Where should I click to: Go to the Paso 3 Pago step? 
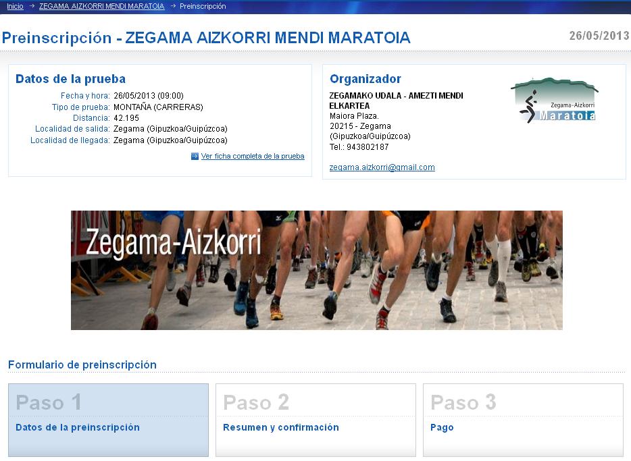point(522,420)
